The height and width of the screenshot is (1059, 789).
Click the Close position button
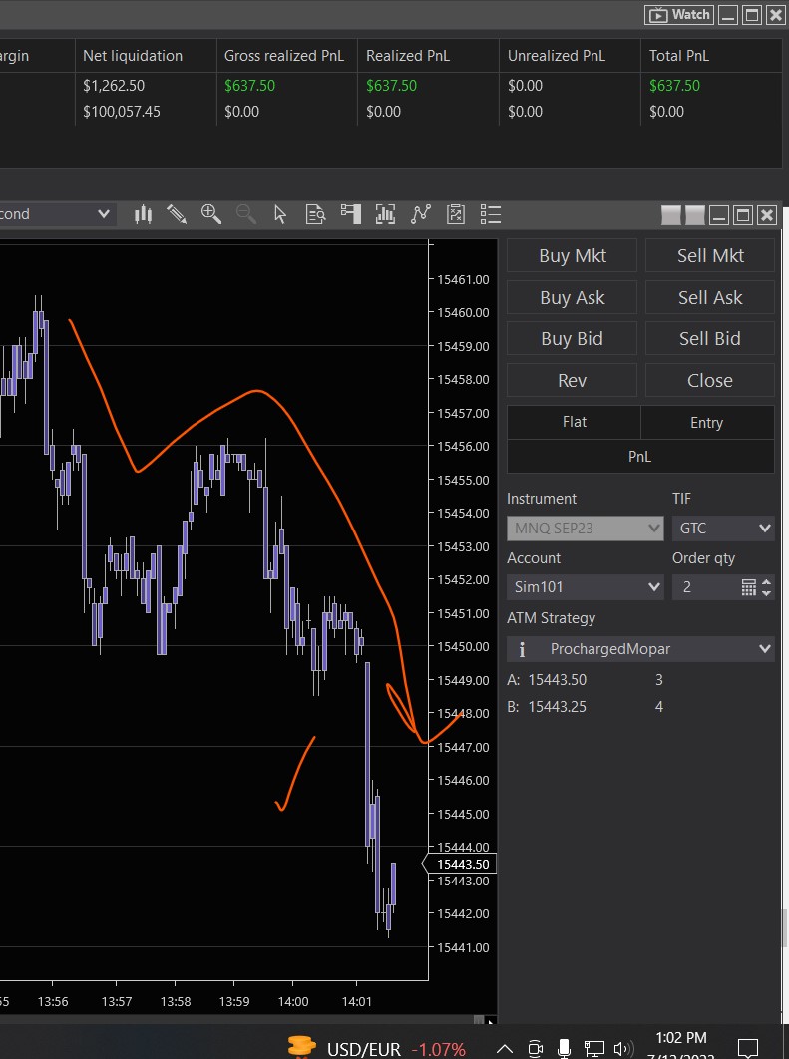(710, 380)
